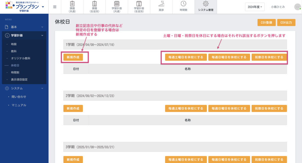Click the 日付 column header under 1学期
The height and width of the screenshot is (163, 302).
(76, 69)
